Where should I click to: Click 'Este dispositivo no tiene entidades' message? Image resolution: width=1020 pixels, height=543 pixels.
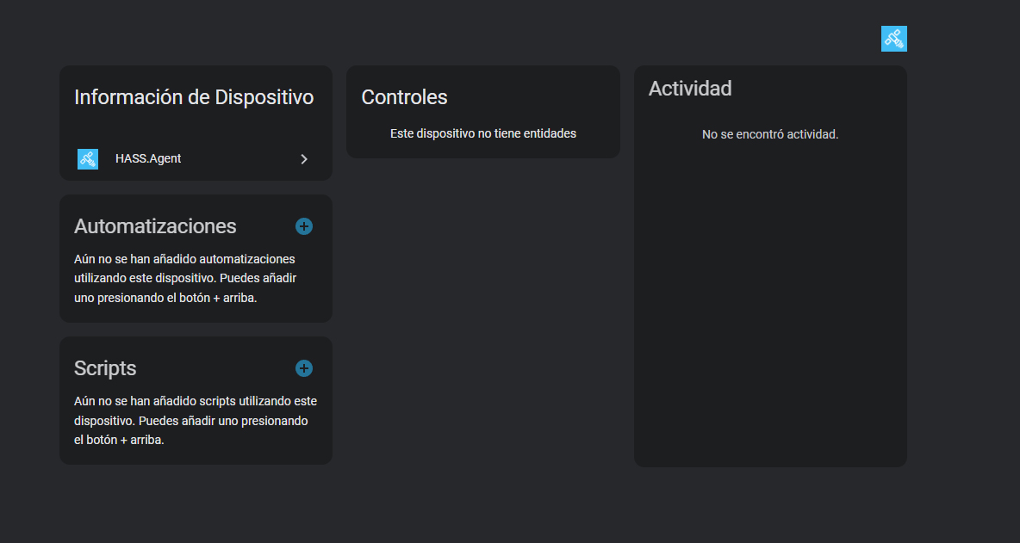[x=483, y=133]
